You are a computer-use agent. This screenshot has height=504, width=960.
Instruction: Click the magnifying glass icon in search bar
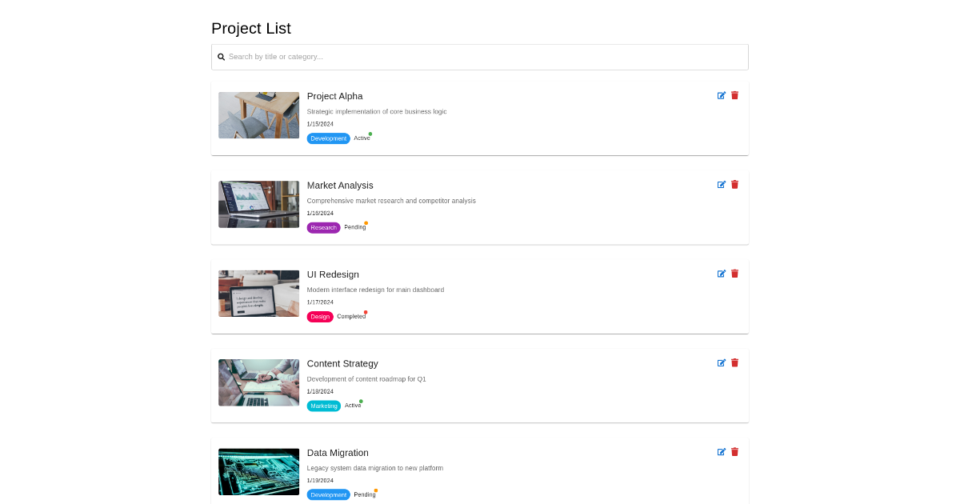coord(221,57)
